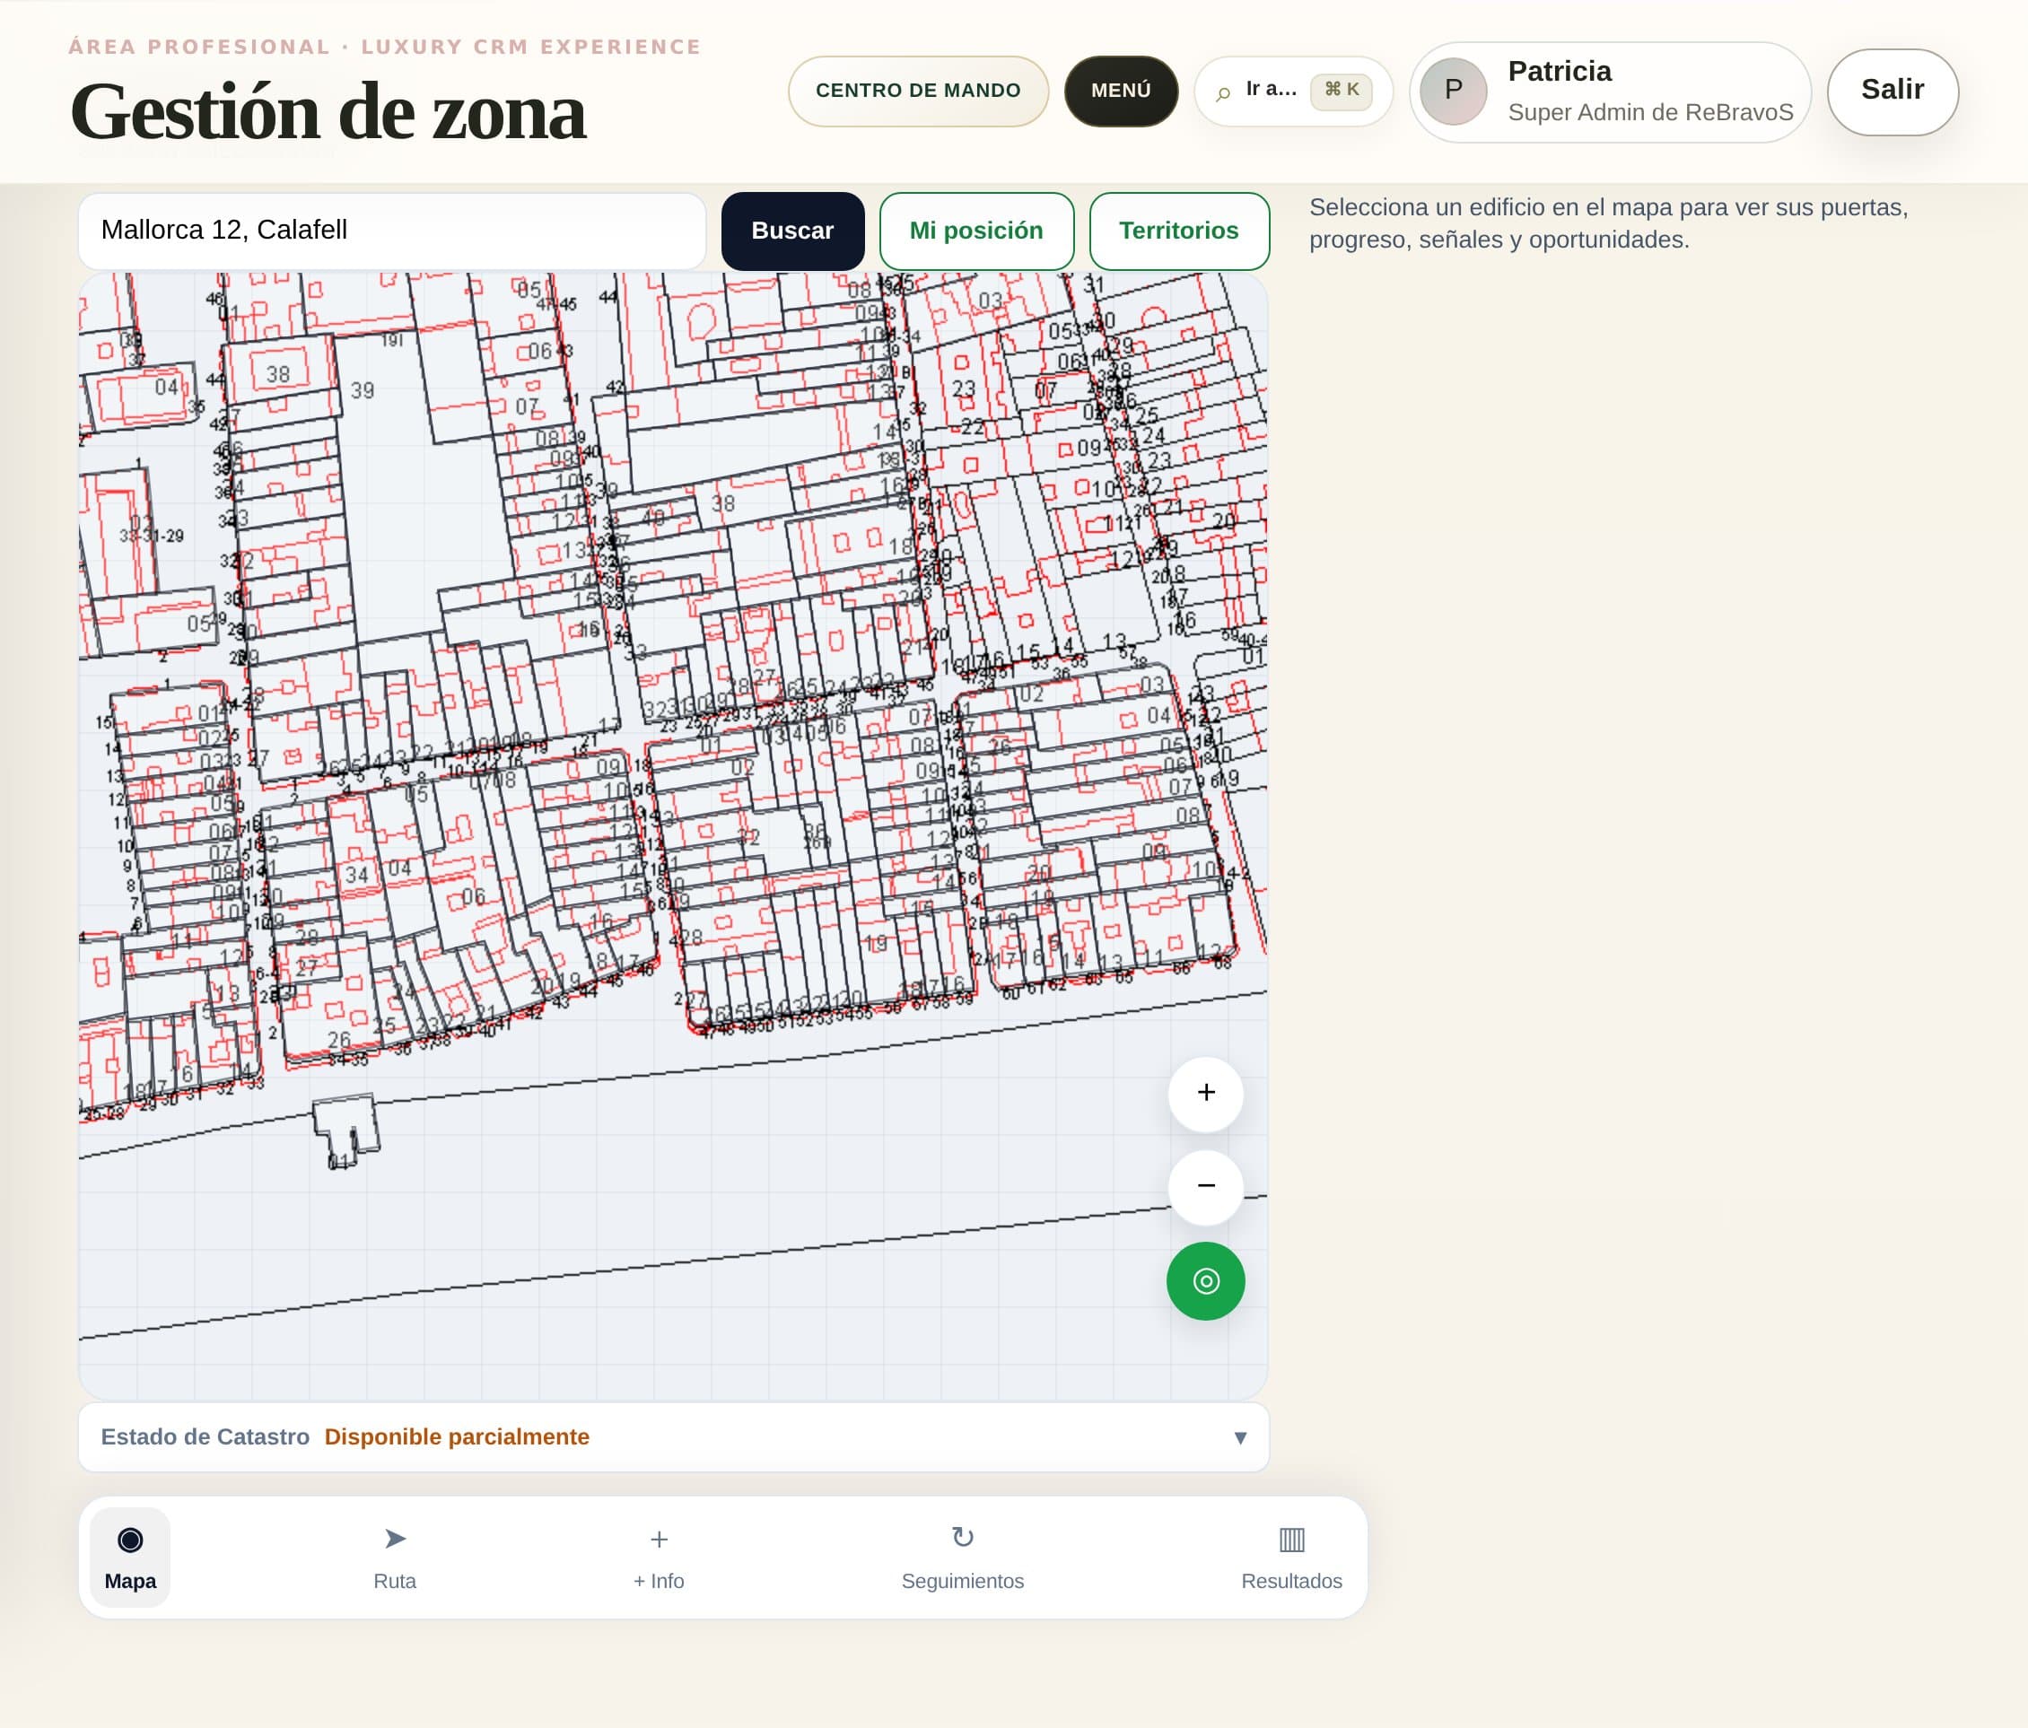
Task: Open the + Info tab label
Action: [659, 1580]
